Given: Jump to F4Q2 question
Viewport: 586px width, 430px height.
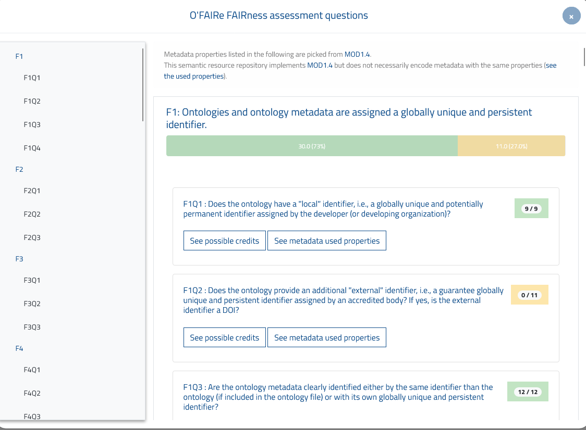Looking at the screenshot, I should click(x=32, y=394).
